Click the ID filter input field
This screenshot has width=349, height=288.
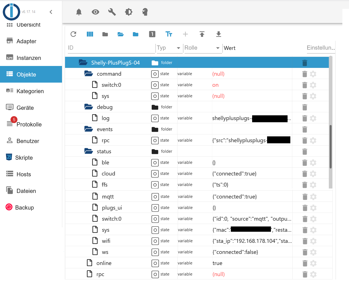[111, 48]
